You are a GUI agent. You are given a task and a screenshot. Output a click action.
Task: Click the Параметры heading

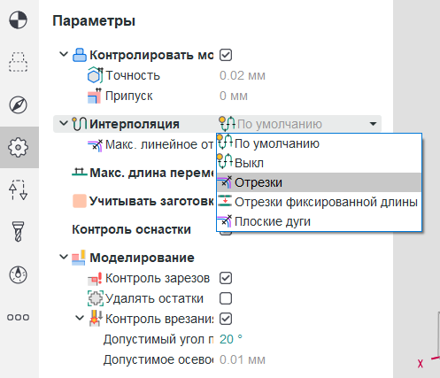94,21
